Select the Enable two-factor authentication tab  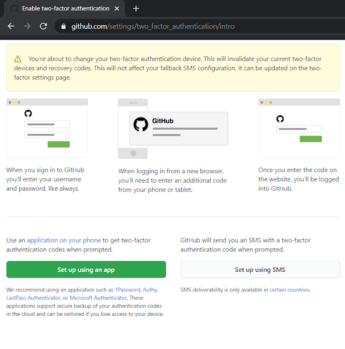[x=64, y=9]
